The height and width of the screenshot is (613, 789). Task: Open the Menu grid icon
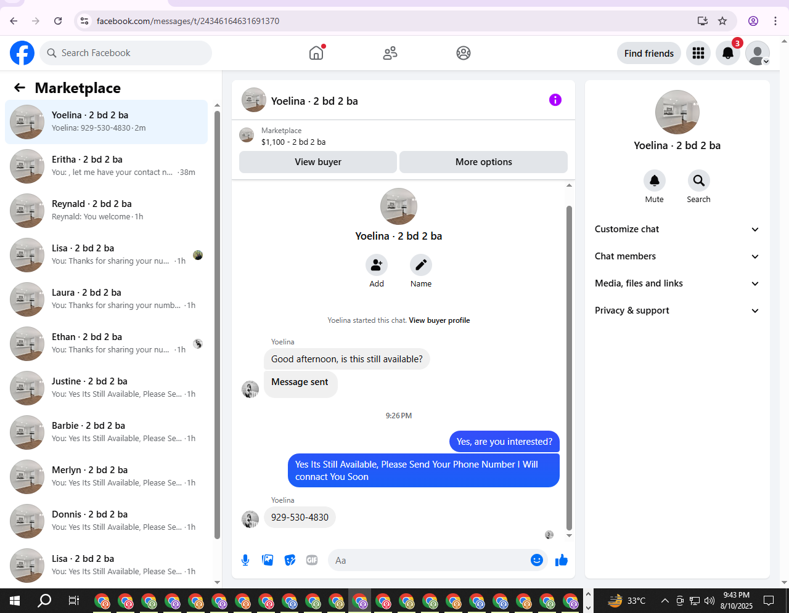pyautogui.click(x=698, y=53)
